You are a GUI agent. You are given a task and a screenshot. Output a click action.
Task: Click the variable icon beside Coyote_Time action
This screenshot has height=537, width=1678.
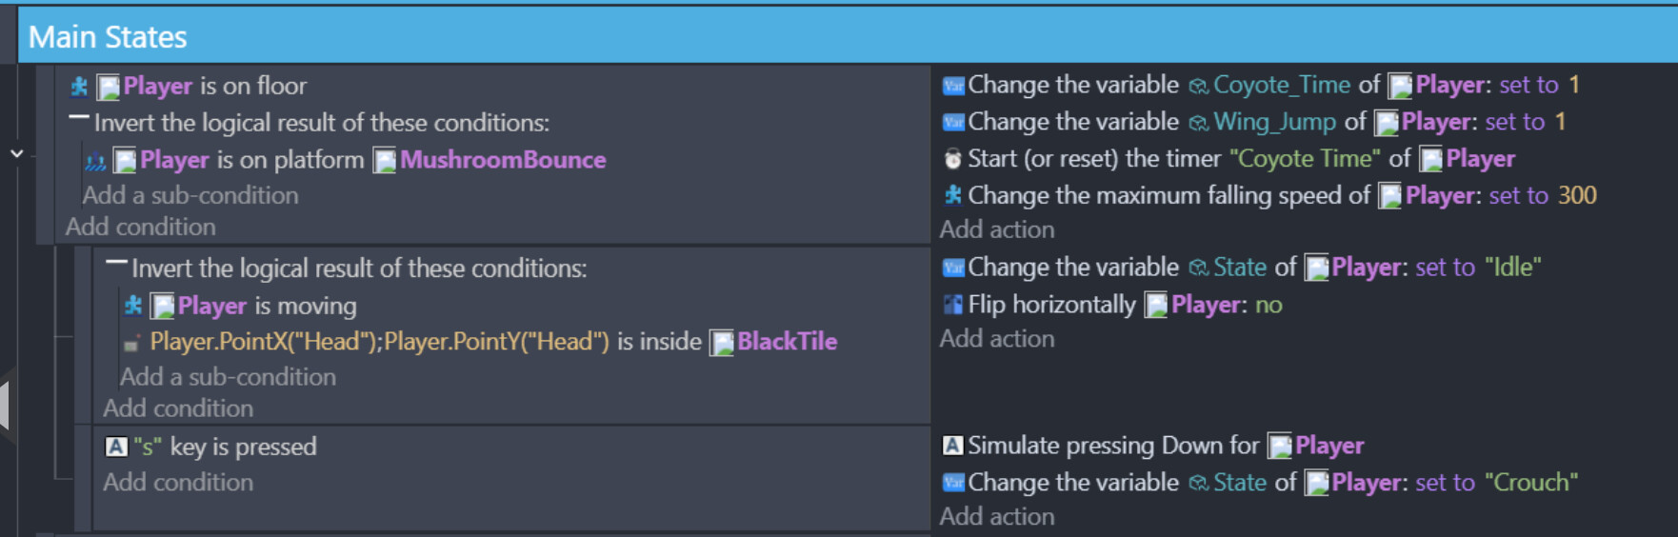[x=953, y=86]
